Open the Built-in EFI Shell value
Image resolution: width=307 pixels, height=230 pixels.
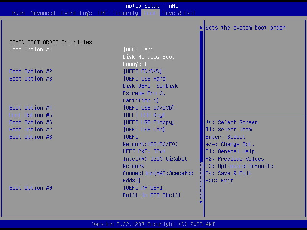pyautogui.click(x=152, y=191)
